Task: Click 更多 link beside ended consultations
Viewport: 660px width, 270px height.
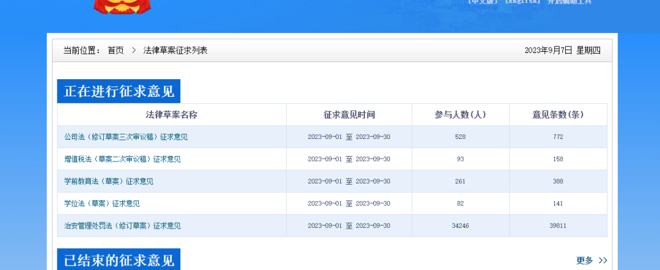Action: (x=585, y=260)
